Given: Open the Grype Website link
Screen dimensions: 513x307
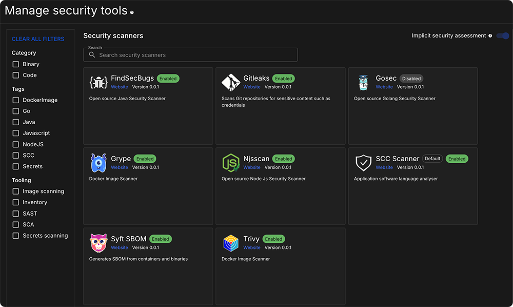Looking at the screenshot, I should tap(120, 167).
